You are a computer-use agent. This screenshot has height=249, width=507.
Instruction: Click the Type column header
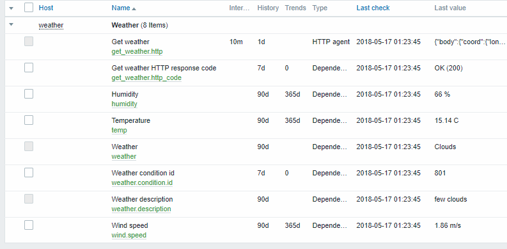320,8
